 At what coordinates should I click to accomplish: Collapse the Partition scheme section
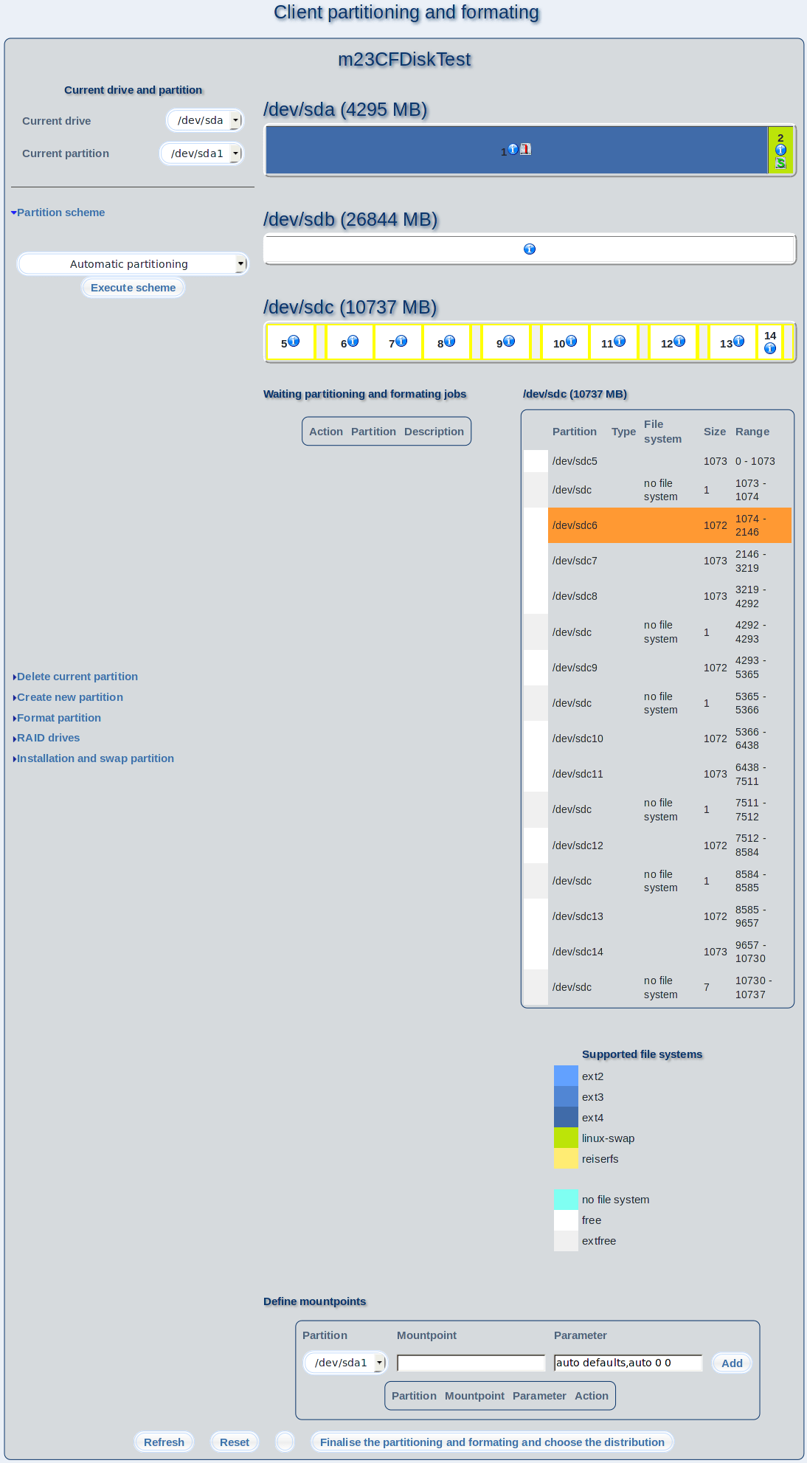[60, 212]
